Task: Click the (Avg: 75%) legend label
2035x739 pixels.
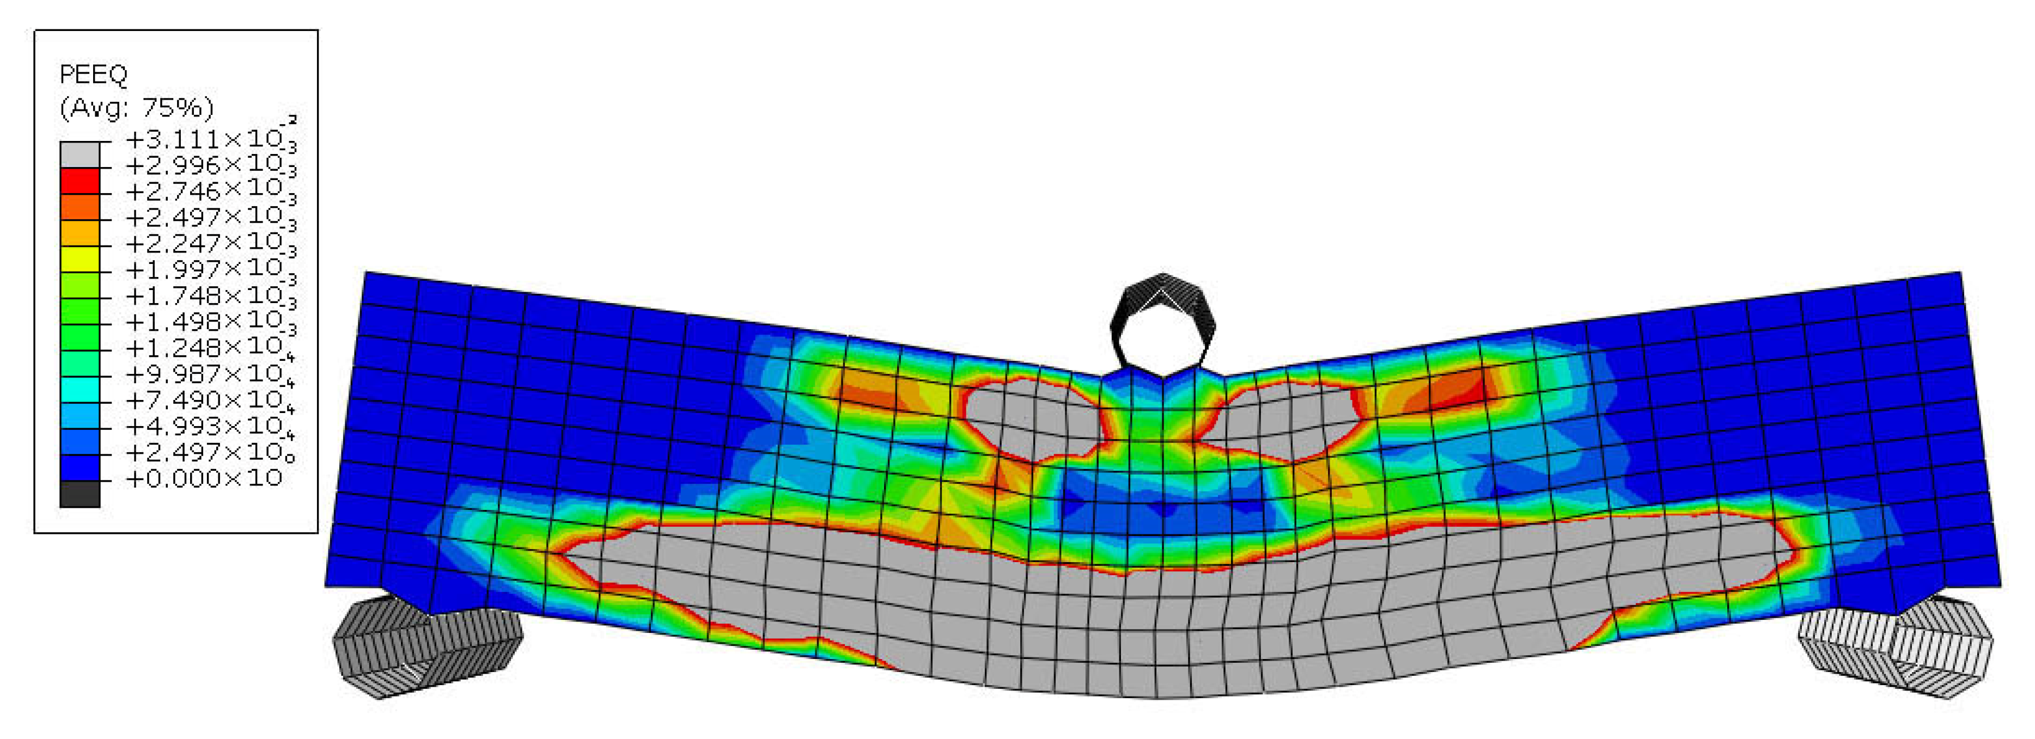Action: pyautogui.click(x=137, y=108)
